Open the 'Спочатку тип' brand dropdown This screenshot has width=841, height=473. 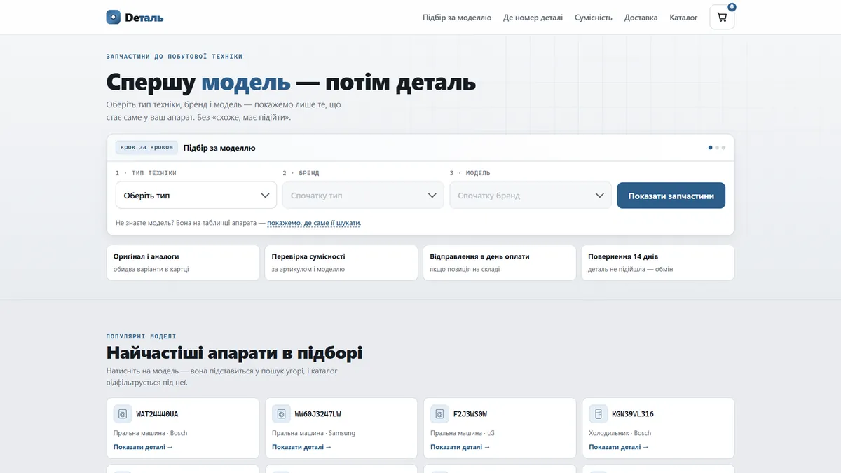coord(363,196)
